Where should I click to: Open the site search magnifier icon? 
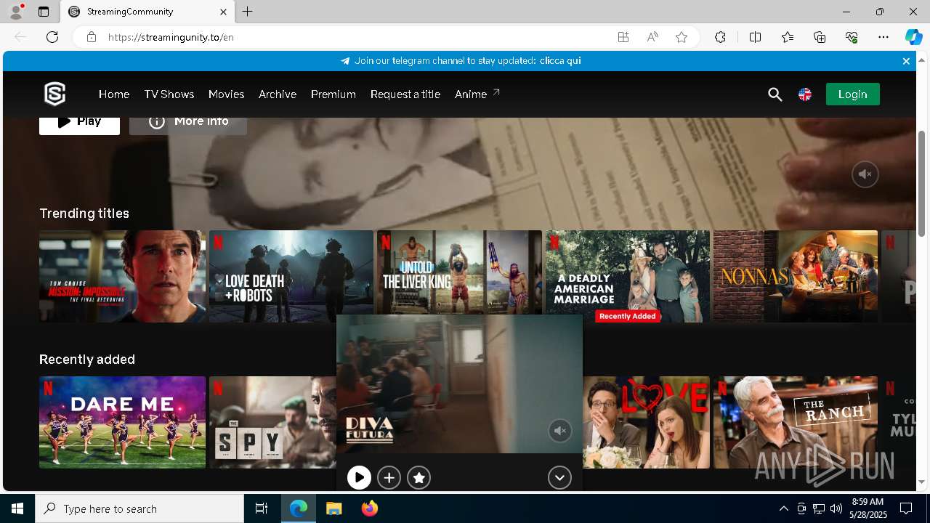775,94
